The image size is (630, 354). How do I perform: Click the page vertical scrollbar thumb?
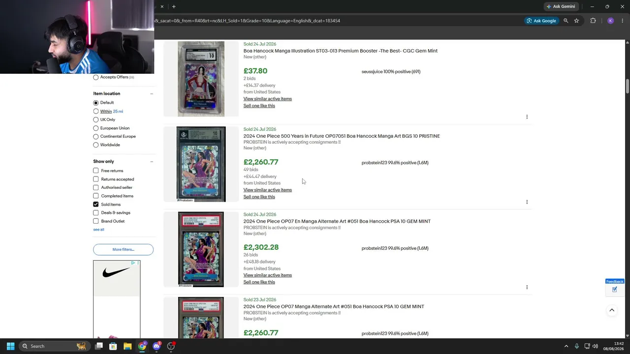(628, 86)
